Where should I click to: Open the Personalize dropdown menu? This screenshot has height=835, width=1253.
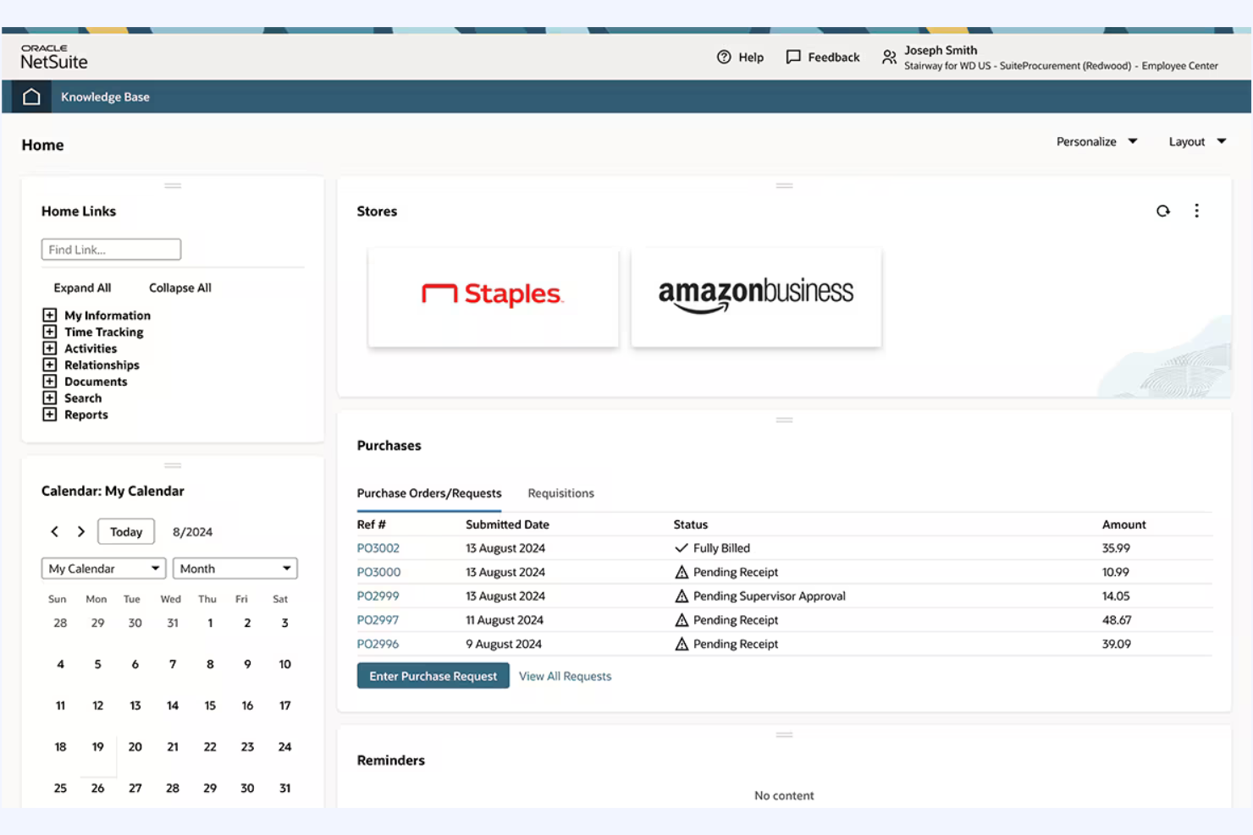click(1096, 141)
